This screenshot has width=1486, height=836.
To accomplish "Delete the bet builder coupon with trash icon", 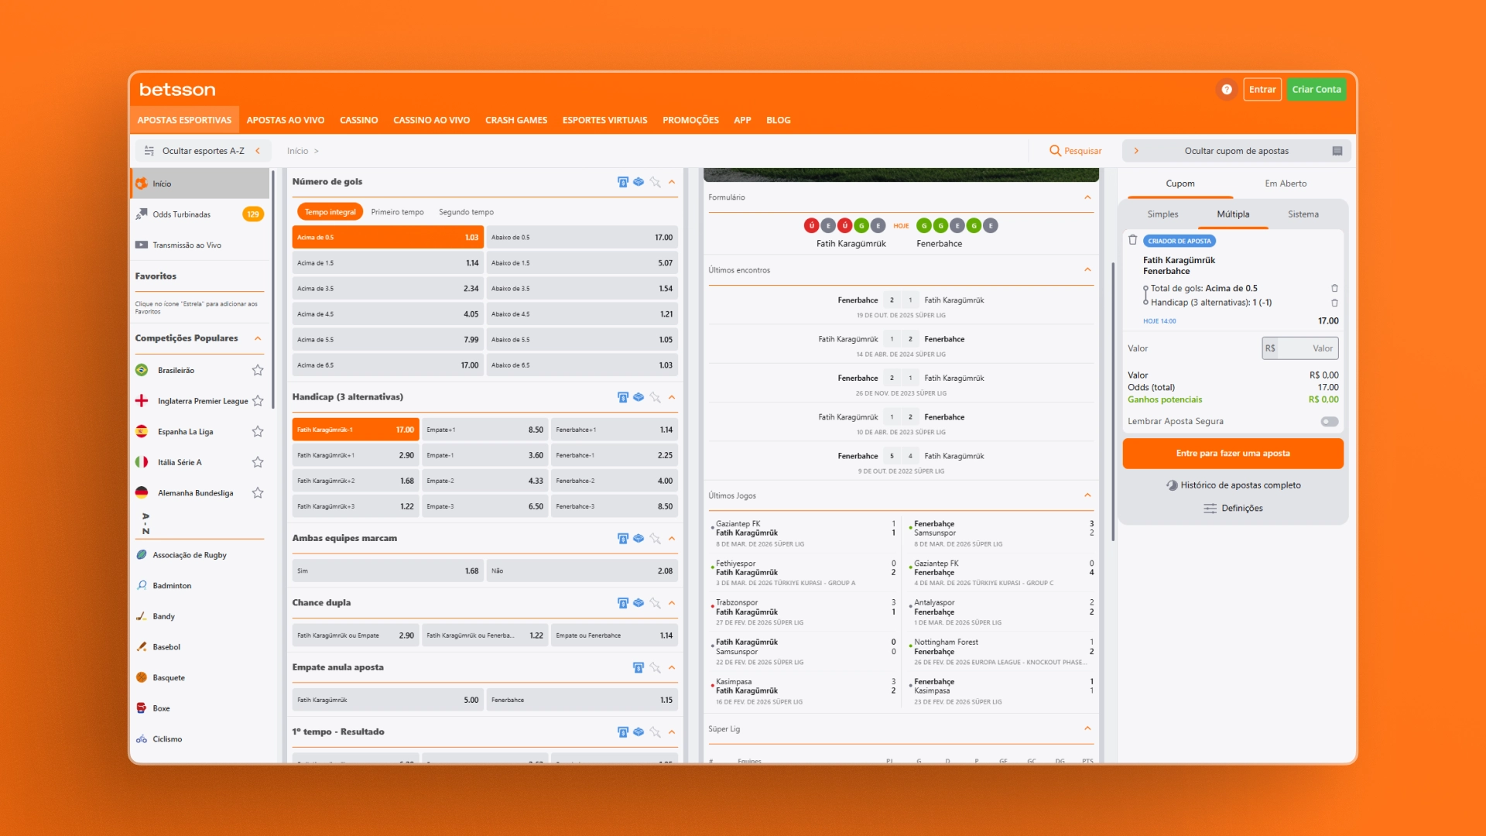I will (1133, 240).
